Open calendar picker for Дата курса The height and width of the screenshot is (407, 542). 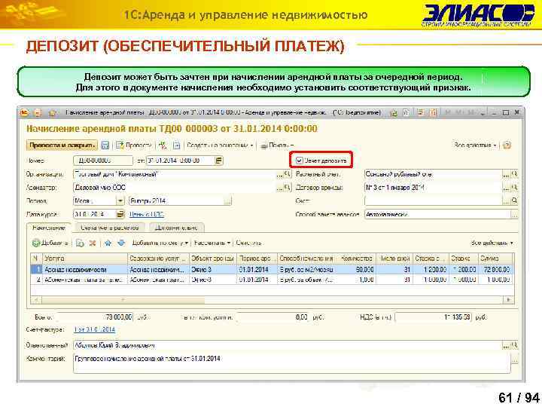[x=120, y=215]
